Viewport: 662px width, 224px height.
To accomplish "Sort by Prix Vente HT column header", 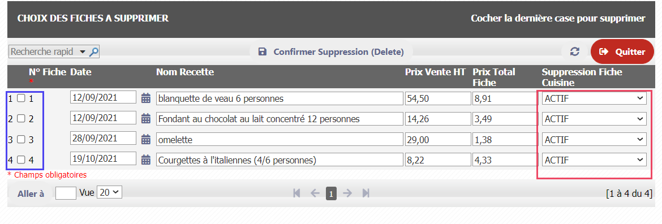I will (435, 72).
